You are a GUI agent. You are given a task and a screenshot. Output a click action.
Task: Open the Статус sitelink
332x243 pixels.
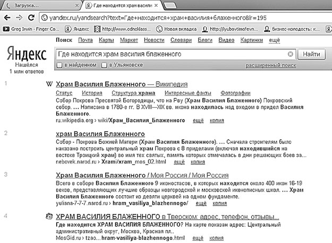pyautogui.click(x=64, y=93)
